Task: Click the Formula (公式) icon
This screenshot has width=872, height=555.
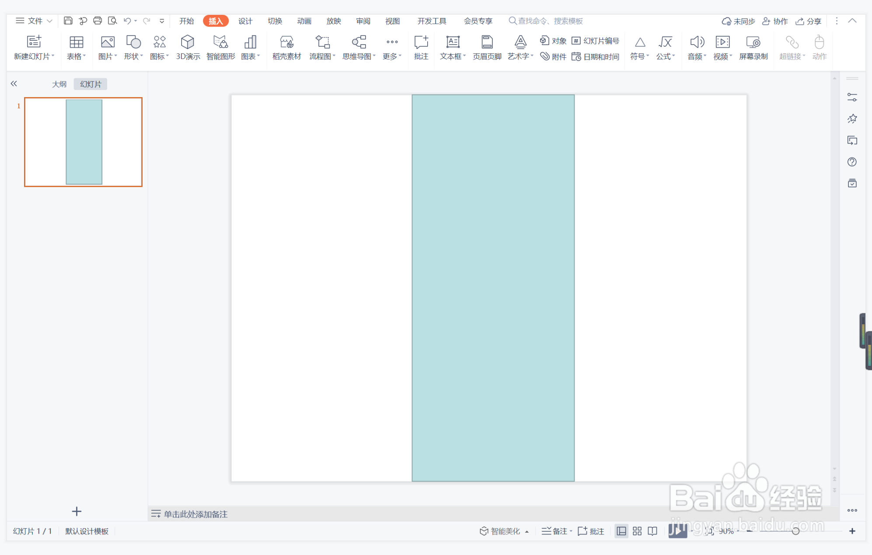Action: coord(665,42)
